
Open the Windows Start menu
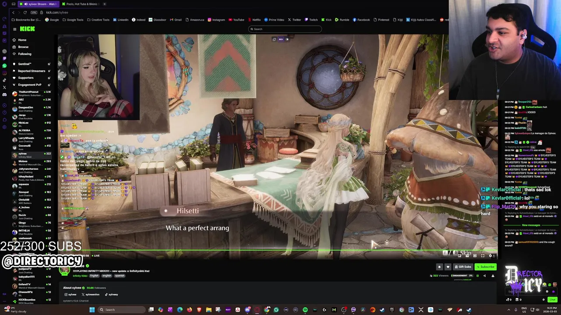tap(92, 310)
